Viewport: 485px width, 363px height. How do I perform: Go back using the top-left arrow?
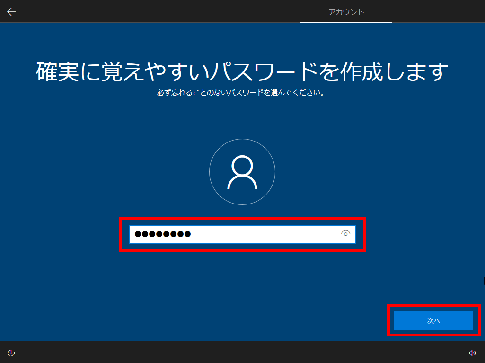(11, 12)
